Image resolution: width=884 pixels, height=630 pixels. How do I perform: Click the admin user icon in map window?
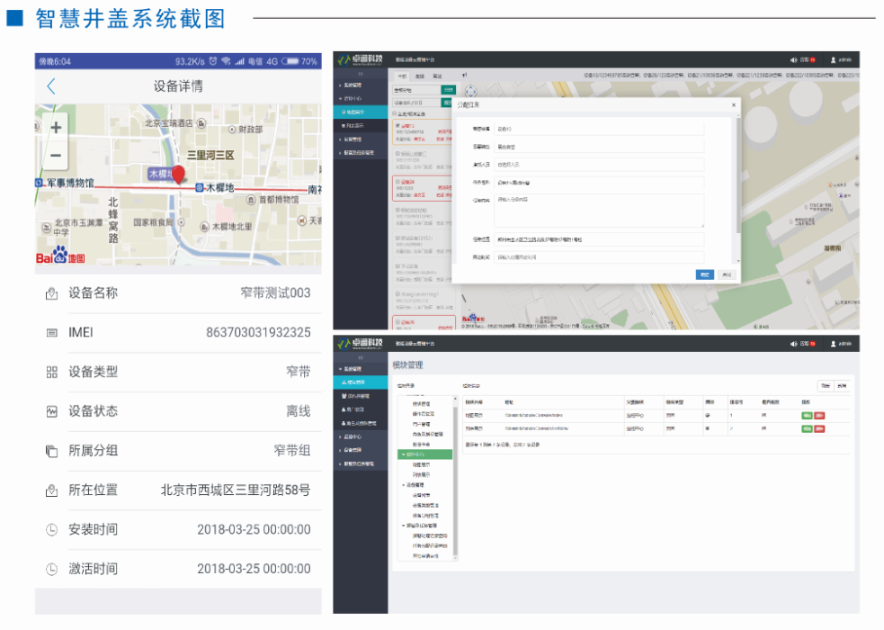833,59
